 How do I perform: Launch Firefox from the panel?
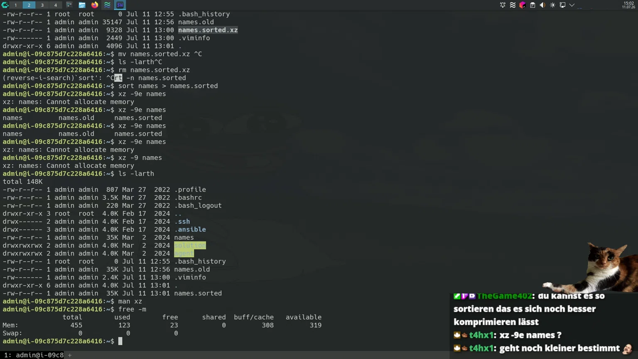pyautogui.click(x=95, y=5)
